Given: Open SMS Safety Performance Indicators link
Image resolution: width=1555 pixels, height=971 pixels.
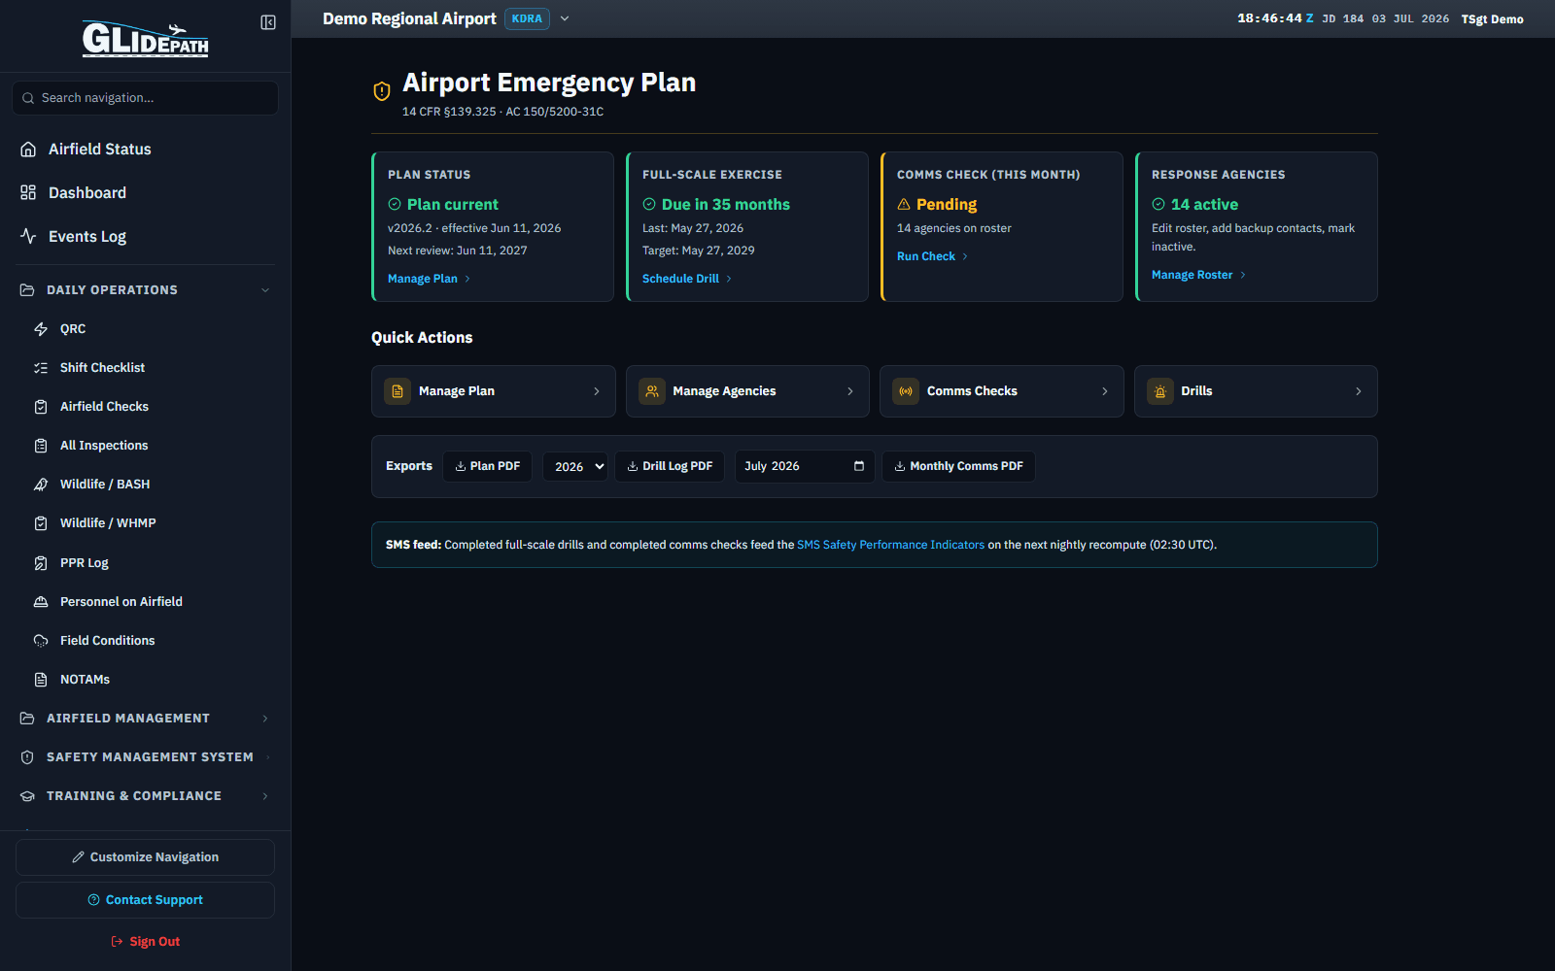Looking at the screenshot, I should [x=890, y=545].
